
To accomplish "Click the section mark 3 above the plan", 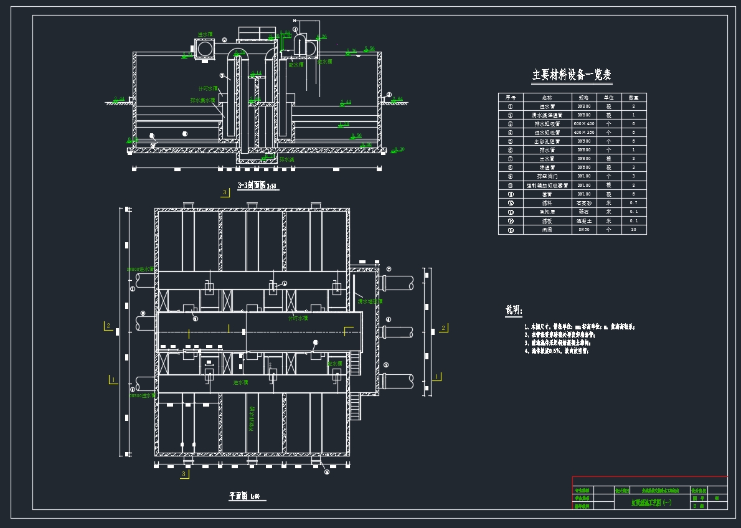I will click(x=225, y=192).
